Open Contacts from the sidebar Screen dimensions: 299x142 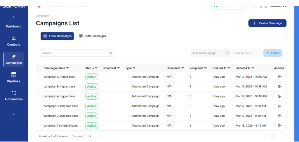click(14, 41)
